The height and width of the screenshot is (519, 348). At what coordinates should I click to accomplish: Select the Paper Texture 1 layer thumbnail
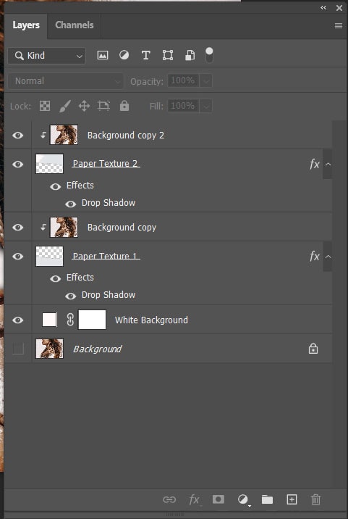click(49, 256)
